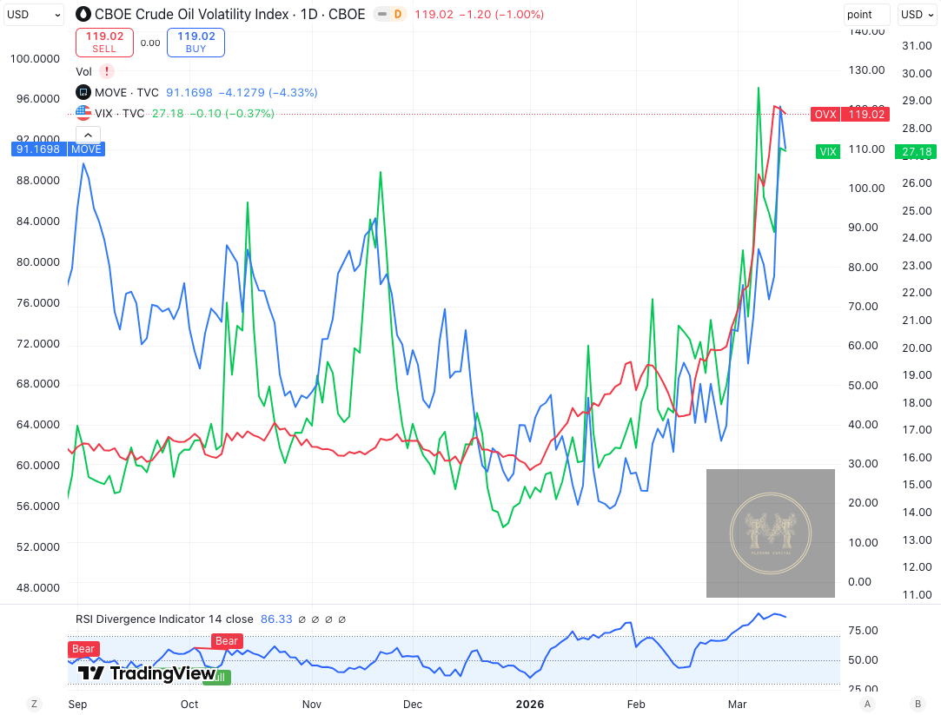
Task: Click the green VIX price label
Action: (827, 152)
